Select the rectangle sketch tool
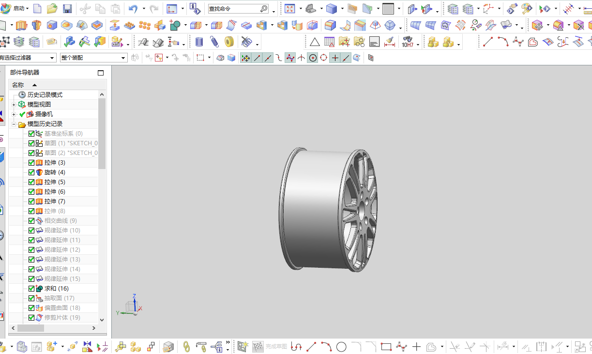Image resolution: width=592 pixels, height=354 pixels. pos(386,347)
